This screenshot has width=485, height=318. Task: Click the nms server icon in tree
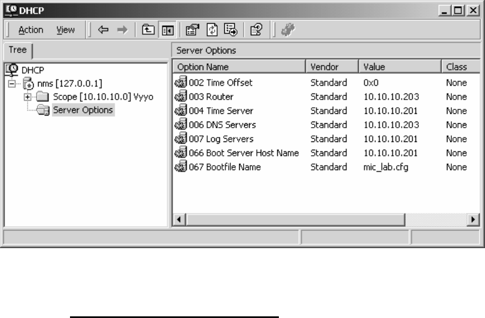(x=28, y=84)
